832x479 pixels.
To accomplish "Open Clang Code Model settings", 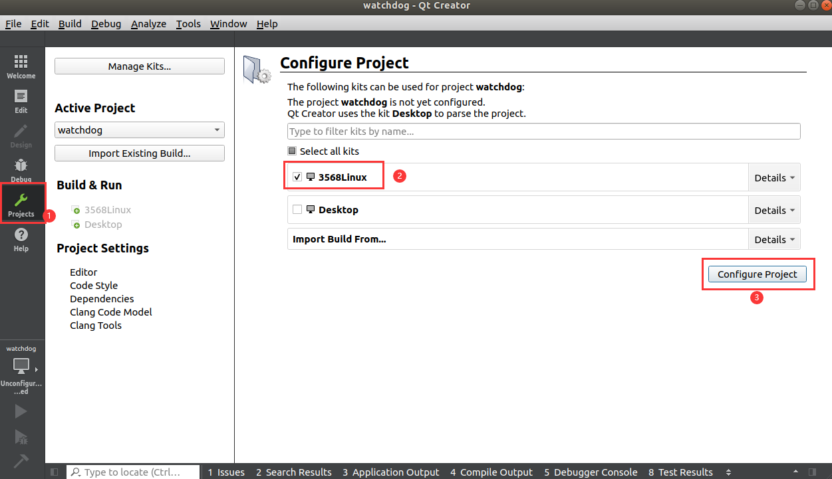I will click(x=111, y=312).
